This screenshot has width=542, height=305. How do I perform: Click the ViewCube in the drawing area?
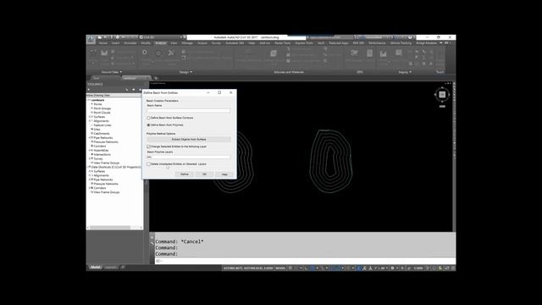click(x=442, y=94)
